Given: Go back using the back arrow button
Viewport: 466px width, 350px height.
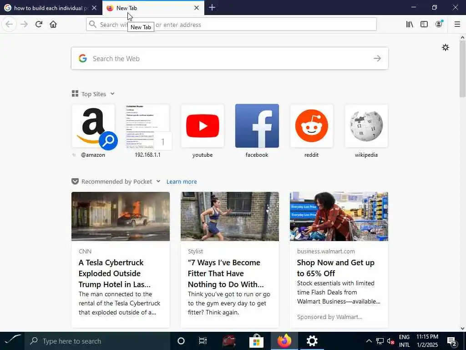Looking at the screenshot, I should [9, 25].
